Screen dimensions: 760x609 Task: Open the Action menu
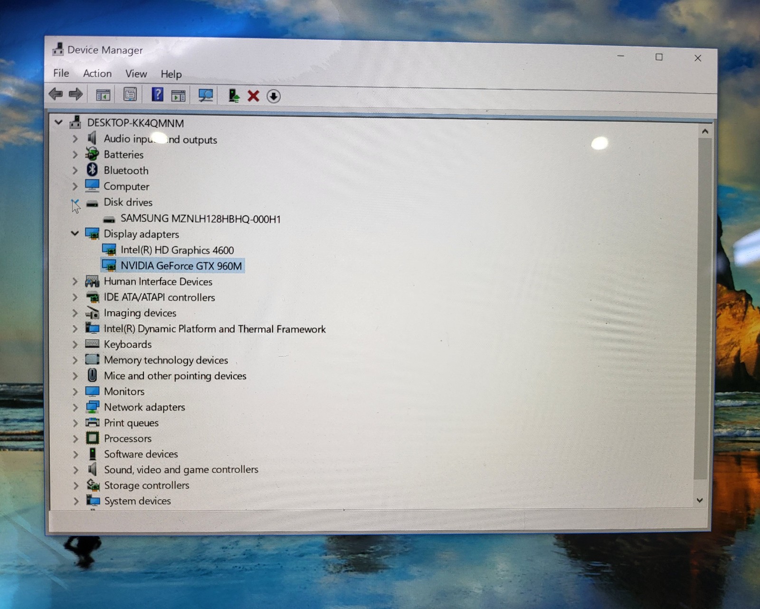pos(97,74)
